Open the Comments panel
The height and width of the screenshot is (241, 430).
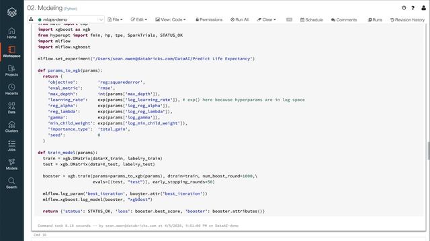point(344,19)
